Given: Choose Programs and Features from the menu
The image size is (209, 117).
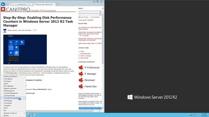Looking at the screenshot, I should (13, 77).
